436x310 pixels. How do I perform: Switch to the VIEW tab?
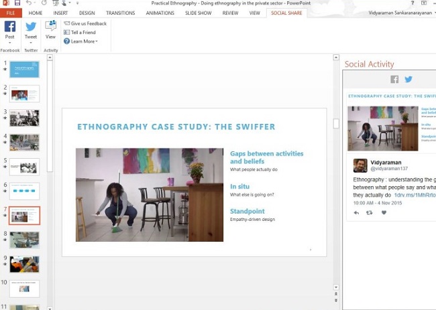(254, 13)
